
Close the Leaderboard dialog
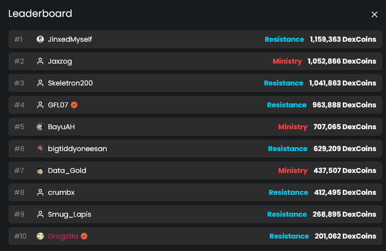point(375,14)
